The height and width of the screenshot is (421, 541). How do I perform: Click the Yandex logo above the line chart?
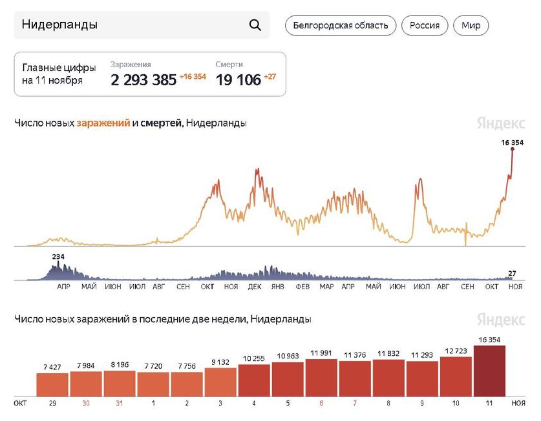click(501, 123)
